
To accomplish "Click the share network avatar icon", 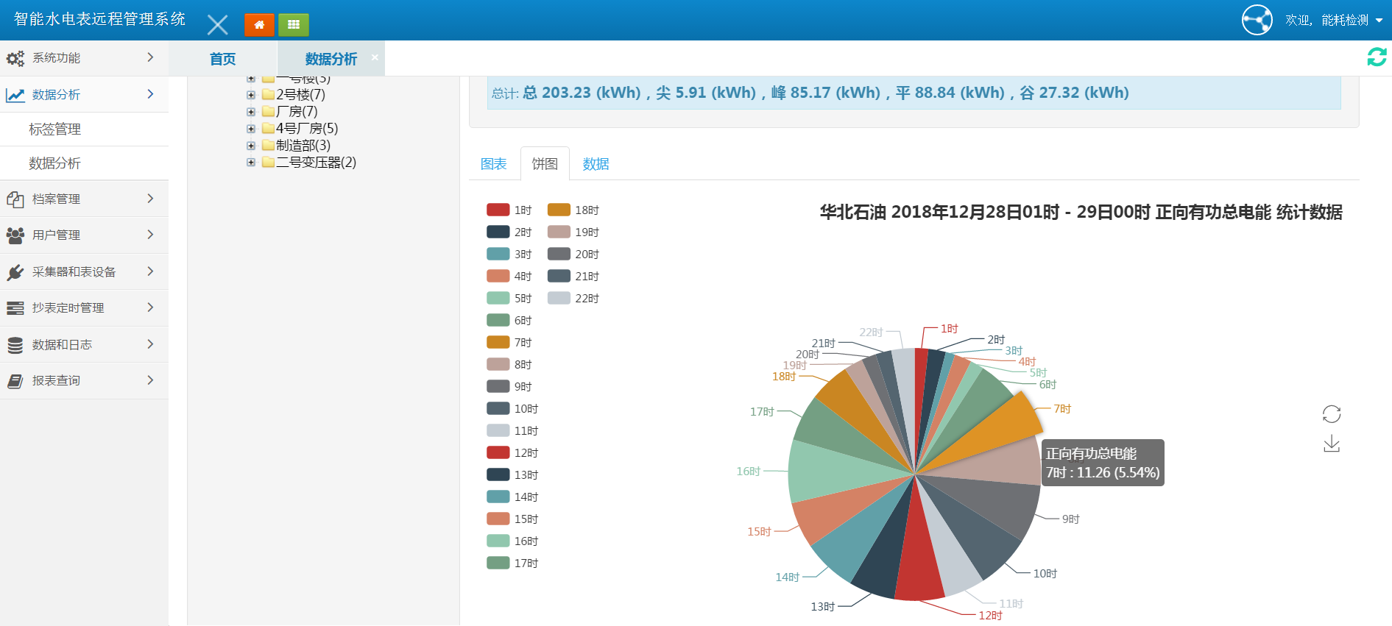I will [x=1257, y=20].
